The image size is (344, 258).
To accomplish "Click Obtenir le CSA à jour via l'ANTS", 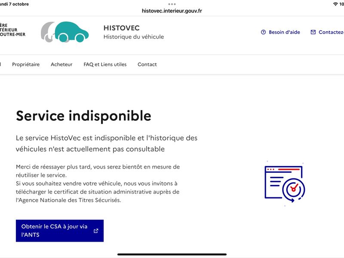I will 60,231.
